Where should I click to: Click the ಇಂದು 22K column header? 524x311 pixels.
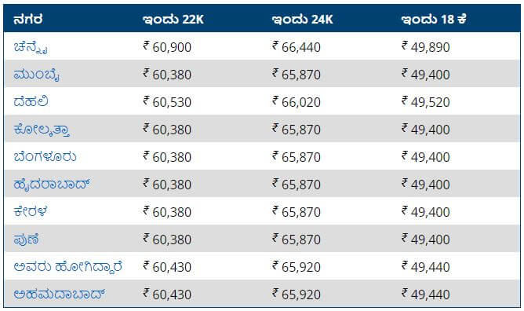173,20
